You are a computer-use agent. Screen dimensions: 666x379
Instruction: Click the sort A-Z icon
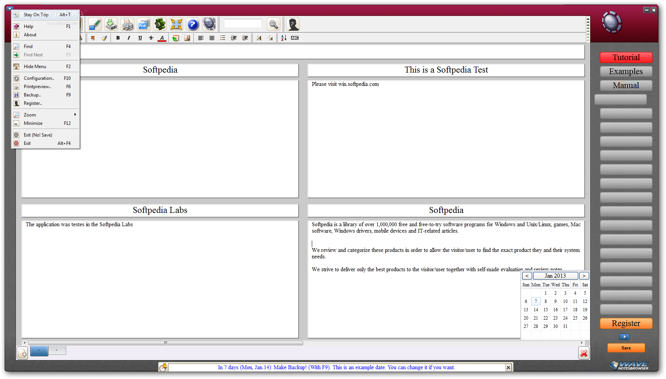pos(284,38)
